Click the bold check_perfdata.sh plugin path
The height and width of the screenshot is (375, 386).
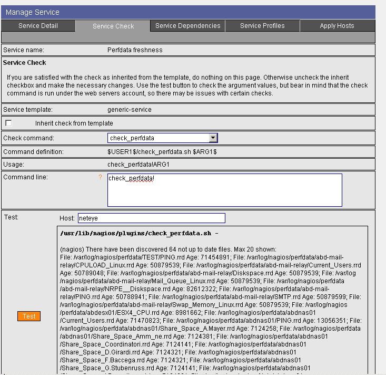[x=136, y=233]
